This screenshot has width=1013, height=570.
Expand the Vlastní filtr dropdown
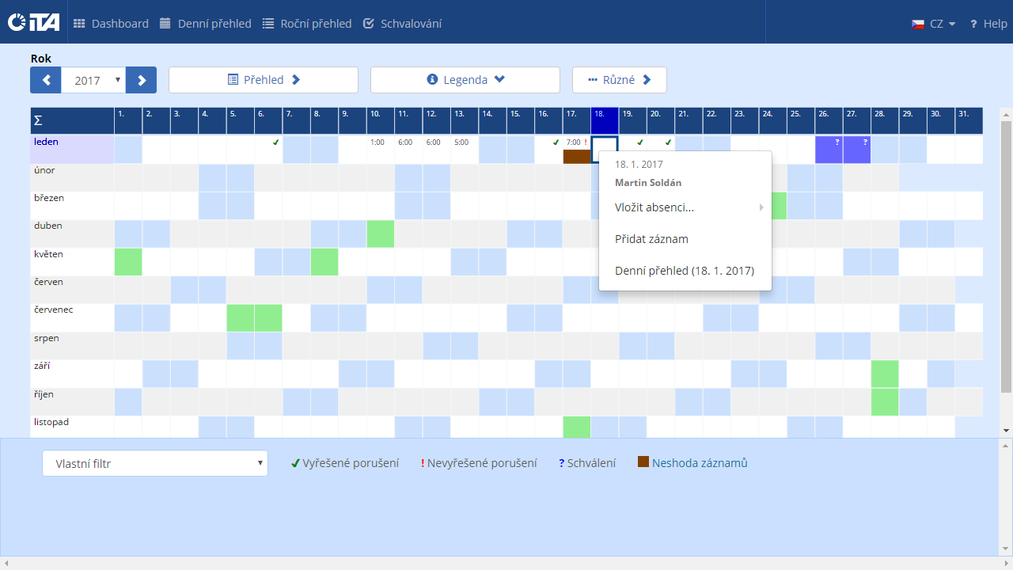click(x=155, y=463)
